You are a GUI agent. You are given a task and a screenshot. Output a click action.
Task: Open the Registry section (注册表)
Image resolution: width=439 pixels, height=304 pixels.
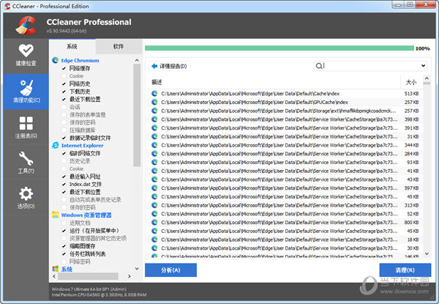[26, 127]
